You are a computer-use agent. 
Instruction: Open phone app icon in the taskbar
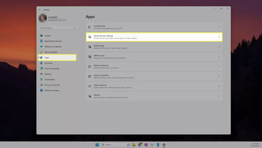click(158, 145)
